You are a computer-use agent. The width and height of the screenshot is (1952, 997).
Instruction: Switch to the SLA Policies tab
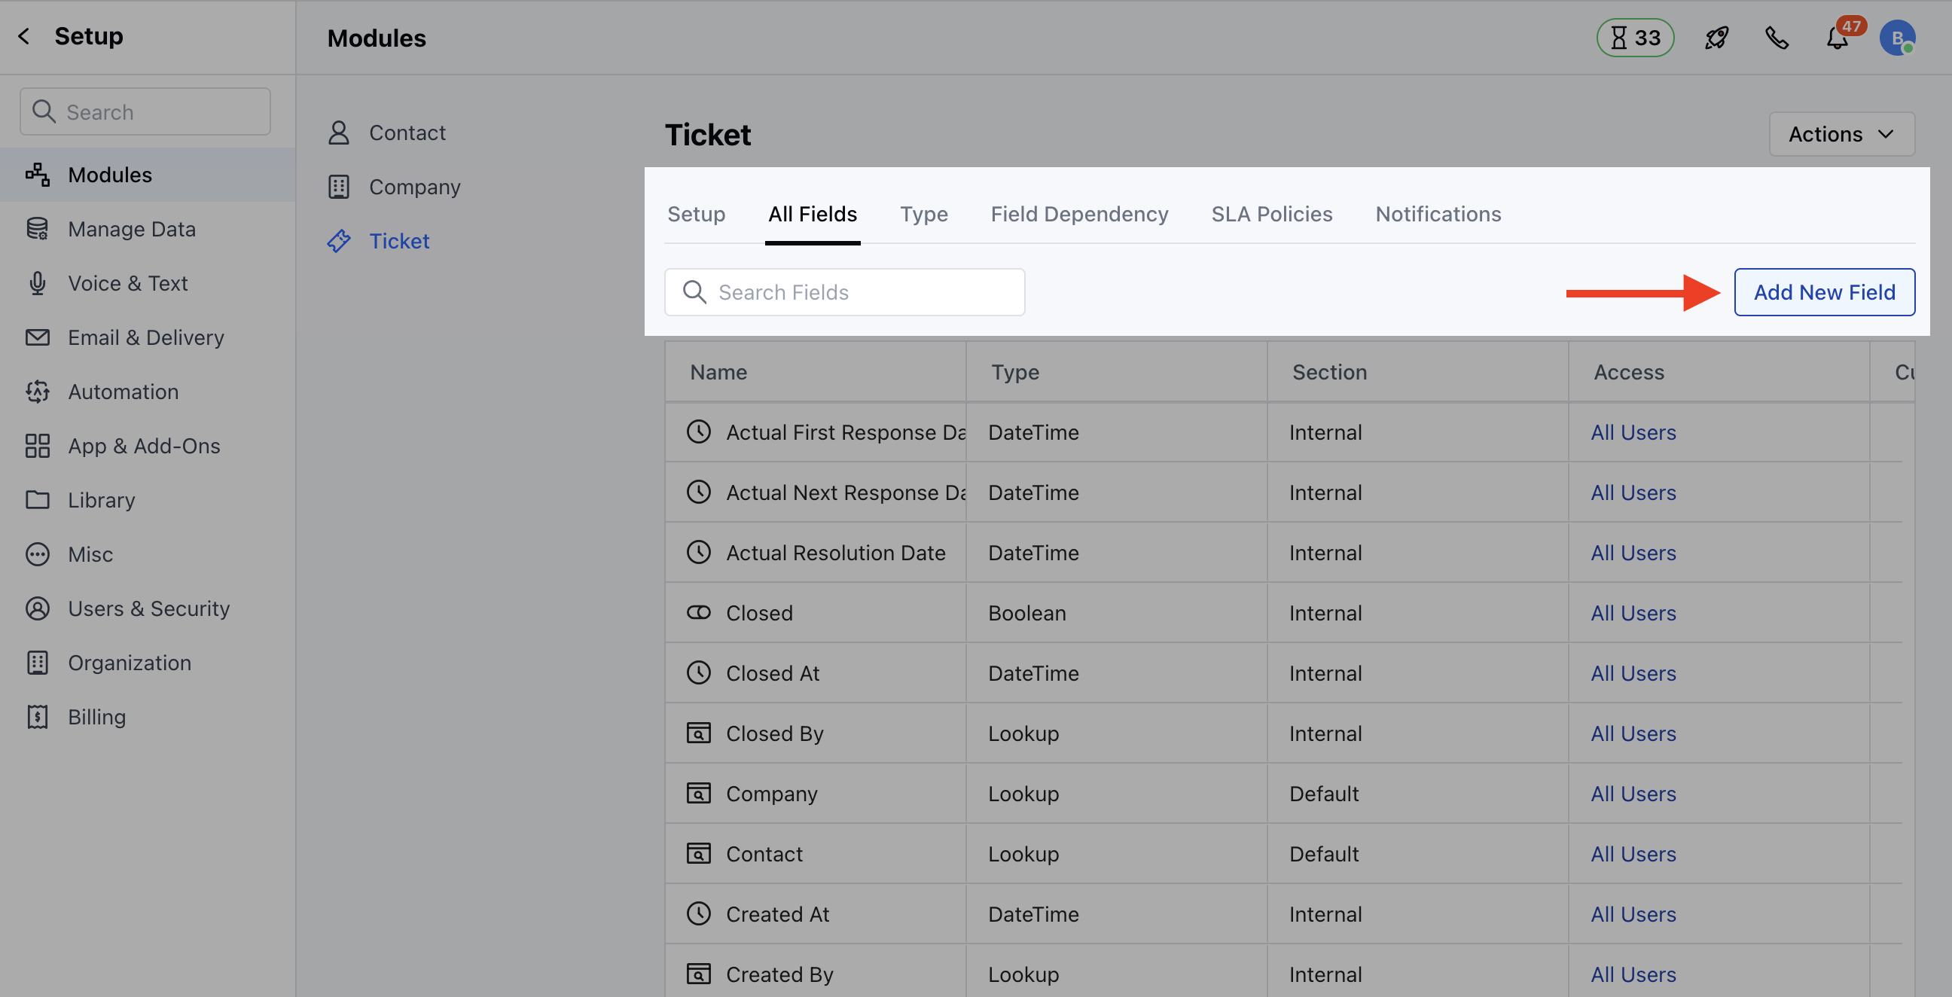pyautogui.click(x=1271, y=214)
